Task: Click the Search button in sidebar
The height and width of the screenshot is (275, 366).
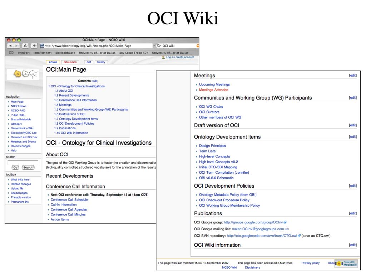Action: [x=28, y=168]
